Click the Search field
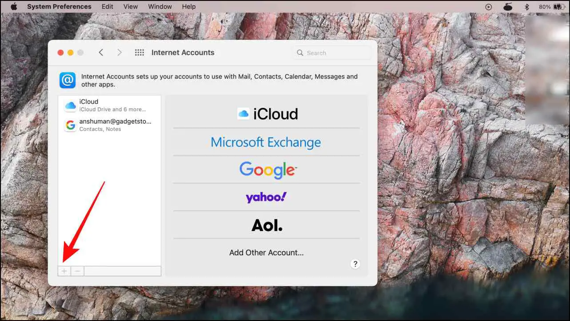 (332, 53)
